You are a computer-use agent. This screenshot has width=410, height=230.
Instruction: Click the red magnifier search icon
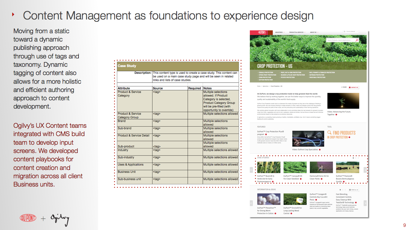click(x=357, y=40)
